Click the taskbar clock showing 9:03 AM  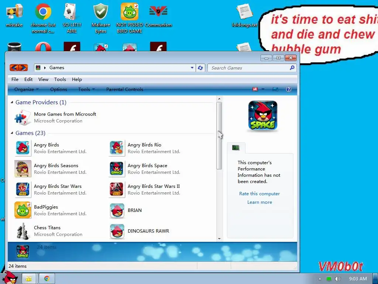pyautogui.click(x=358, y=279)
